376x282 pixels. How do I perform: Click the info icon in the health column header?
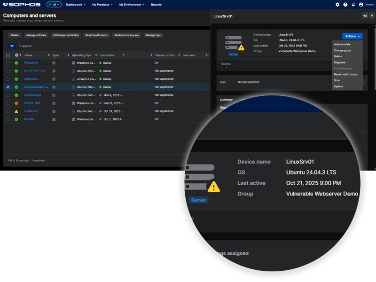tap(16, 55)
